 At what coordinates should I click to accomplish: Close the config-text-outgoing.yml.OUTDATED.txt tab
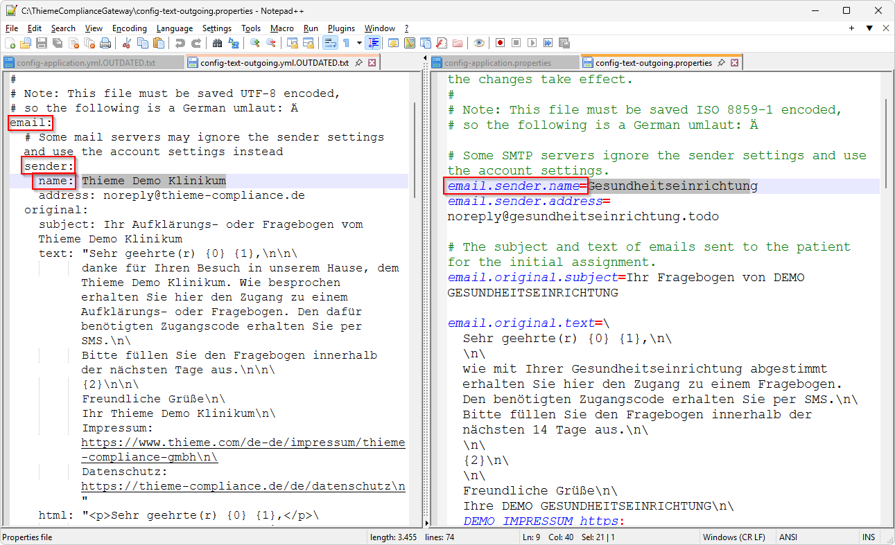372,63
